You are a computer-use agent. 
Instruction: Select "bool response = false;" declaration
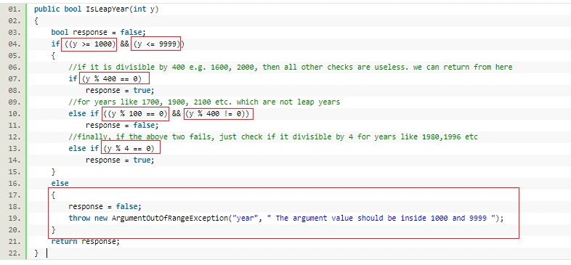pyautogui.click(x=98, y=33)
